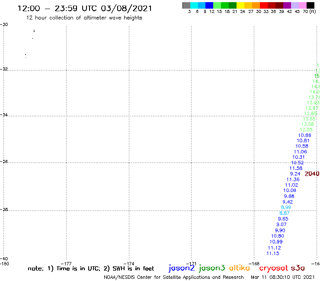Screen dimensions: 320x281
Task: Click the green wave height value '12.97'
Action: (312, 108)
